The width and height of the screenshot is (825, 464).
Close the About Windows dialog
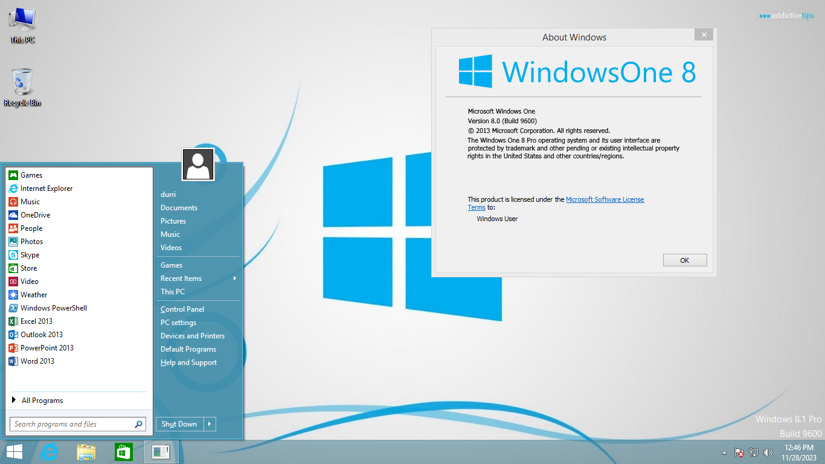coord(704,35)
